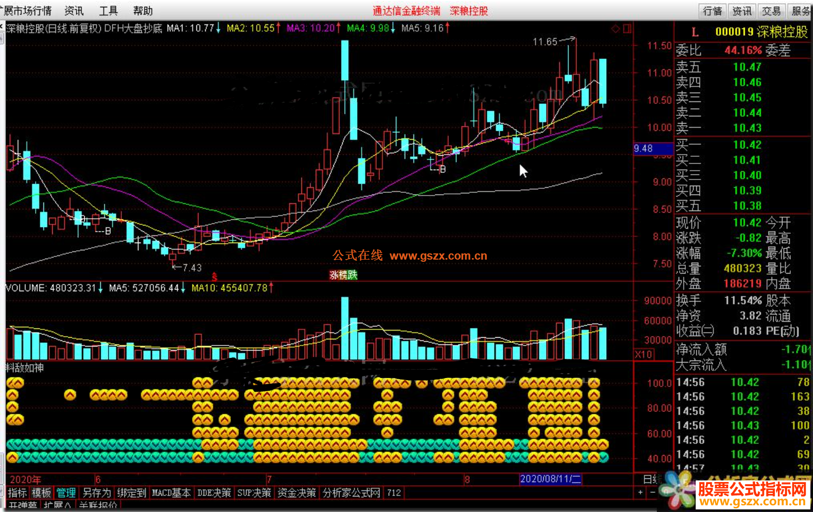This screenshot has height=512, width=813.
Task: Open the 工具 menu
Action: coord(109,10)
